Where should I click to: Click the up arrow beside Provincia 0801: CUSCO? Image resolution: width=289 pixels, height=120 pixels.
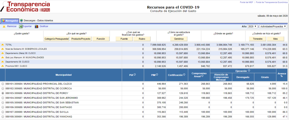point(3,66)
